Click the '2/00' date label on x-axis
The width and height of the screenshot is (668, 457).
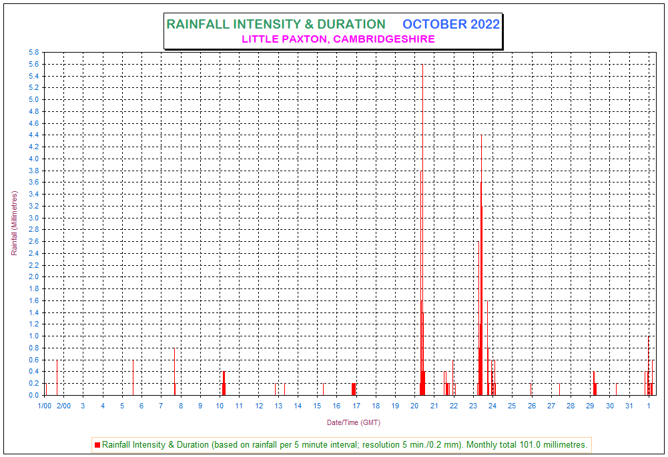tap(64, 406)
